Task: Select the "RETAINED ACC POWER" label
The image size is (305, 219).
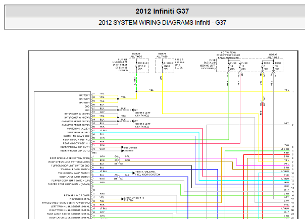Action: tap(77, 195)
